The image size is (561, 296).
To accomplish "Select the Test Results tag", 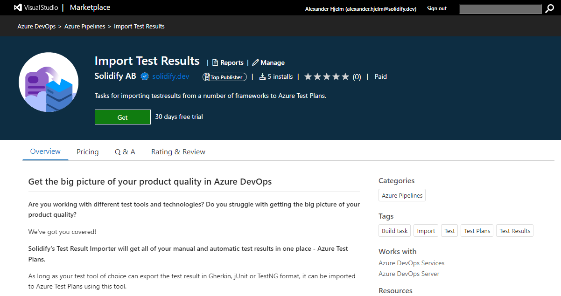I will (x=515, y=231).
